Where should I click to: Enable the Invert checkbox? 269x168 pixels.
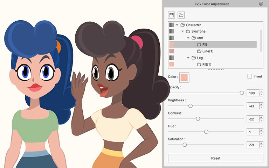(x=250, y=76)
